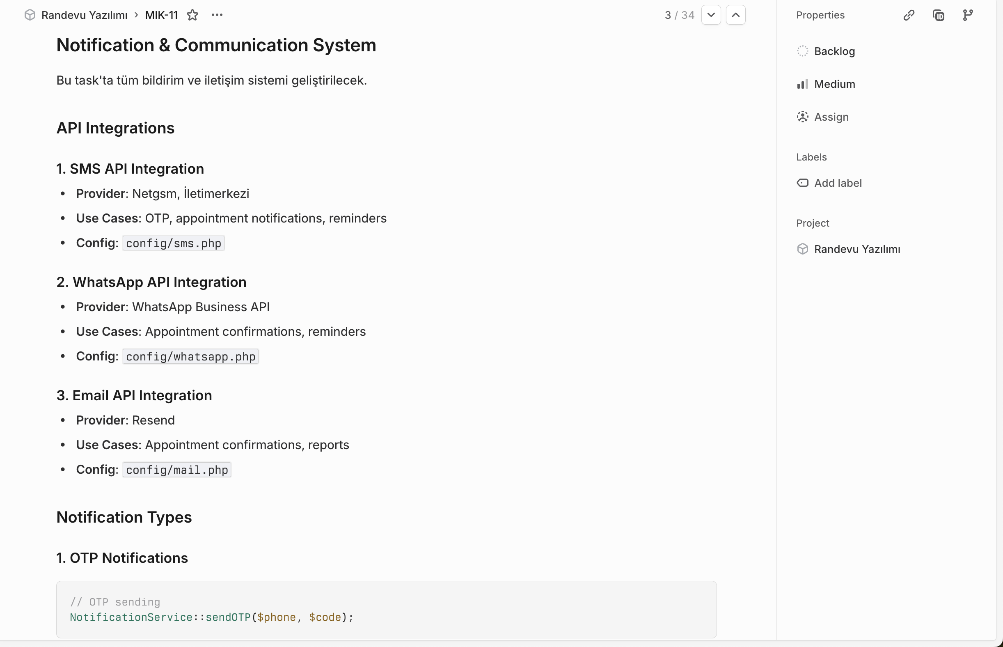
Task: Click the '1. SMS API Integration' heading
Action: [130, 169]
